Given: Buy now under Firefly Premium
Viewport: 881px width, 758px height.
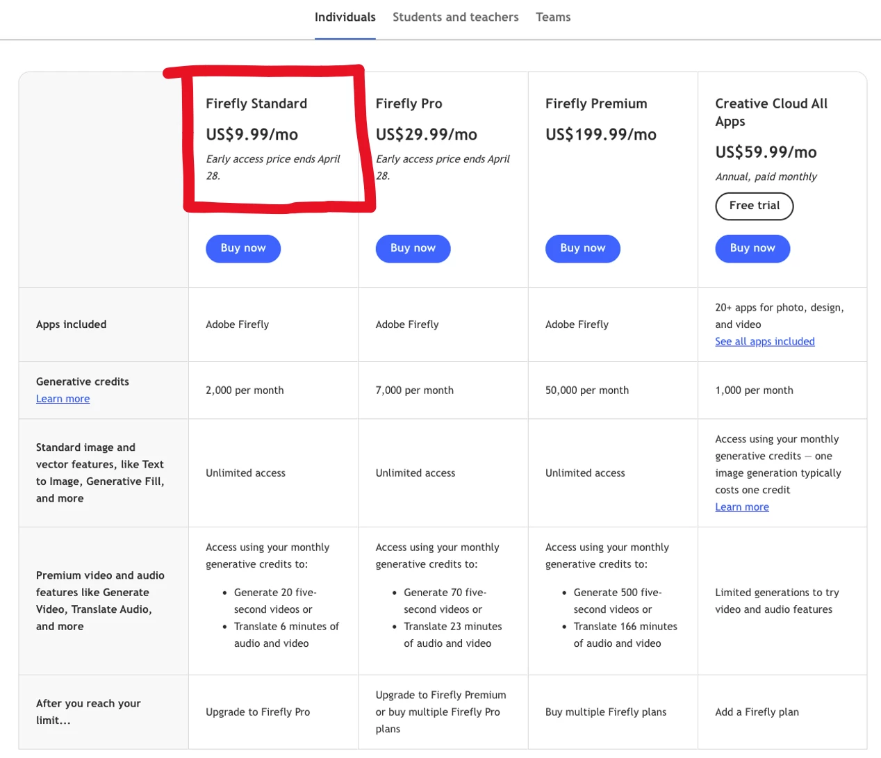Looking at the screenshot, I should point(582,248).
